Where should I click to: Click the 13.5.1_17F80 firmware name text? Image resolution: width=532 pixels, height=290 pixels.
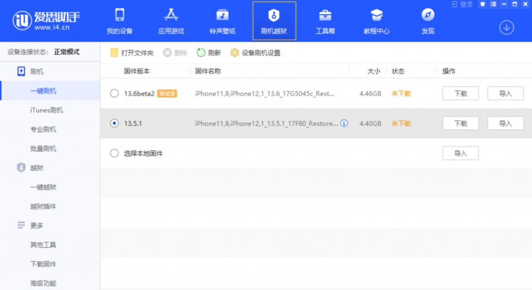pos(266,123)
